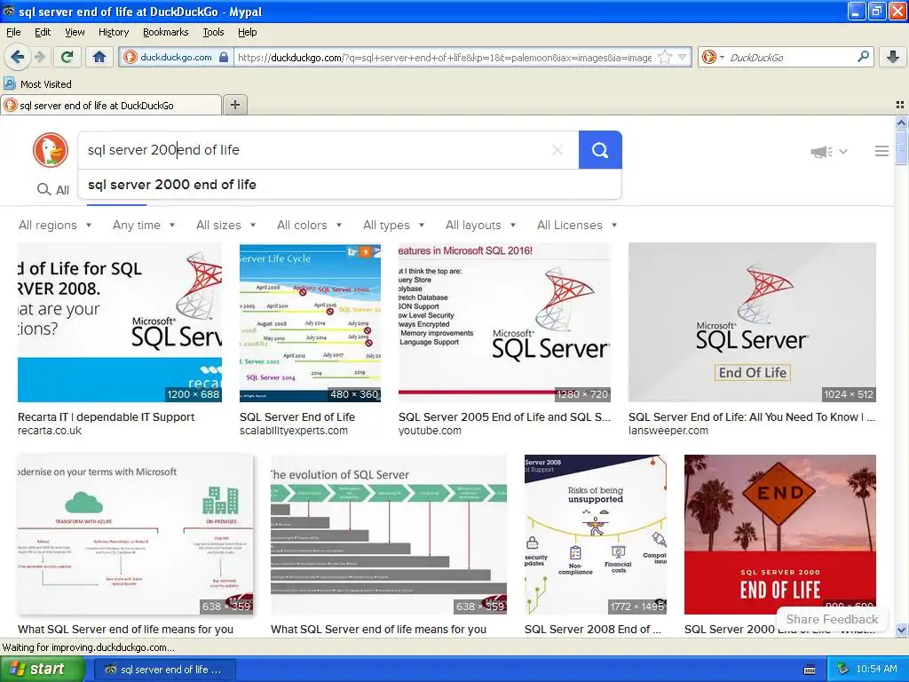Open a new tab with plus button
This screenshot has width=909, height=682.
(x=234, y=105)
